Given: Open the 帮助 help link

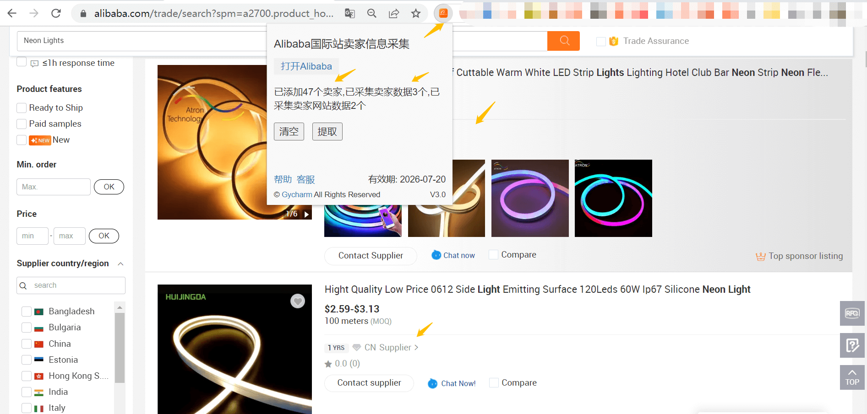Looking at the screenshot, I should [283, 179].
